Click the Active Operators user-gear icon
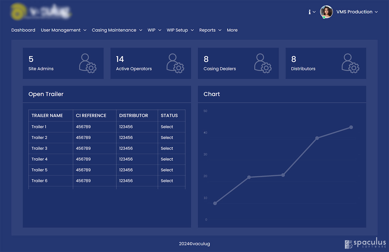The height and width of the screenshot is (252, 389). pyautogui.click(x=175, y=63)
